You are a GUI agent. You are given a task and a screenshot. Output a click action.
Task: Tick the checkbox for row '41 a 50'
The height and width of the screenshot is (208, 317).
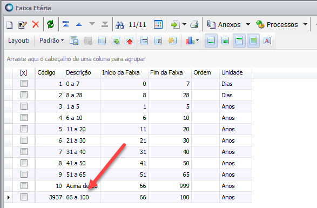pos(24,163)
